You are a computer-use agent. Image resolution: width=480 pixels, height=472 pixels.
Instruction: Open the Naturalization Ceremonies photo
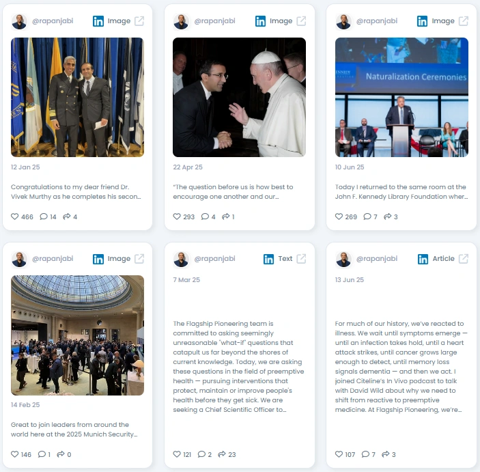[x=401, y=98]
